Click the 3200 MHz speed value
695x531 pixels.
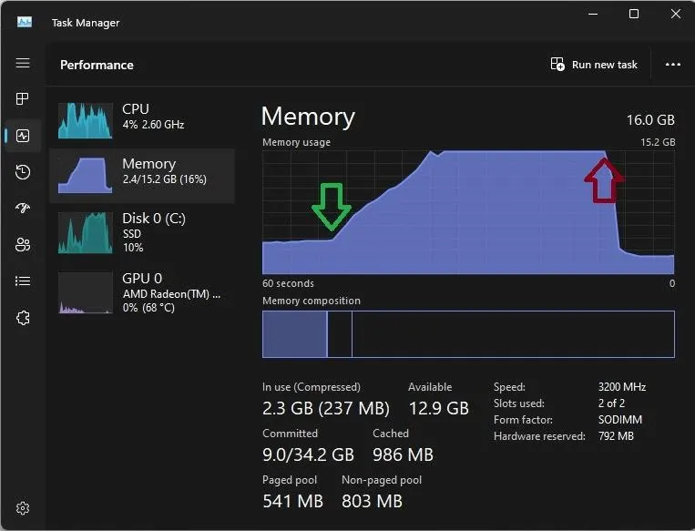(x=622, y=387)
